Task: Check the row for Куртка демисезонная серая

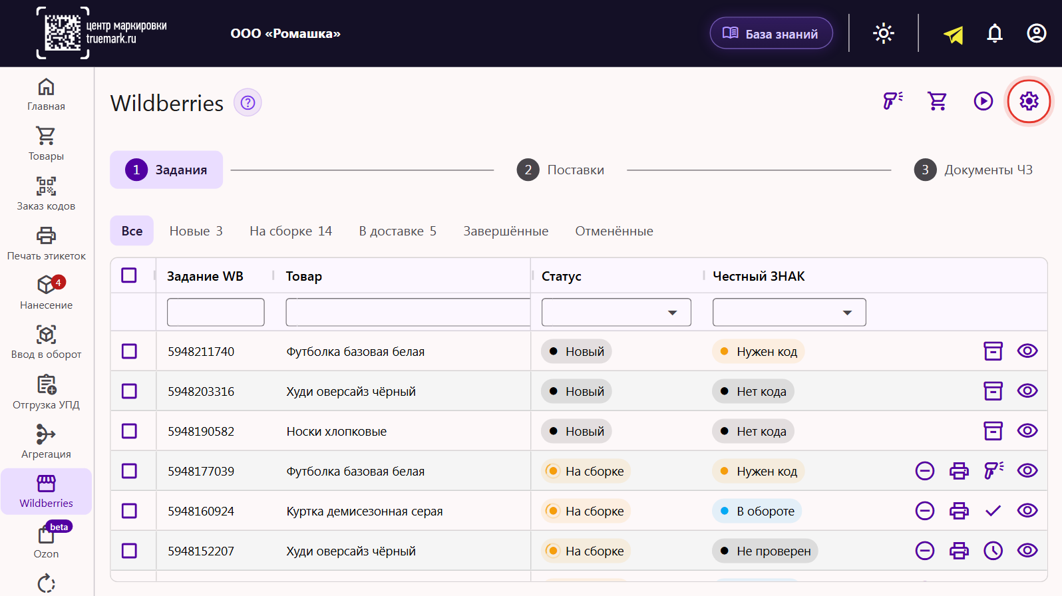Action: click(129, 511)
